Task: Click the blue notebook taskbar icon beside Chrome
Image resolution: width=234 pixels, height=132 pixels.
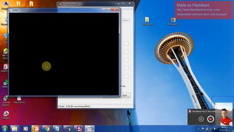Action: 57,129
